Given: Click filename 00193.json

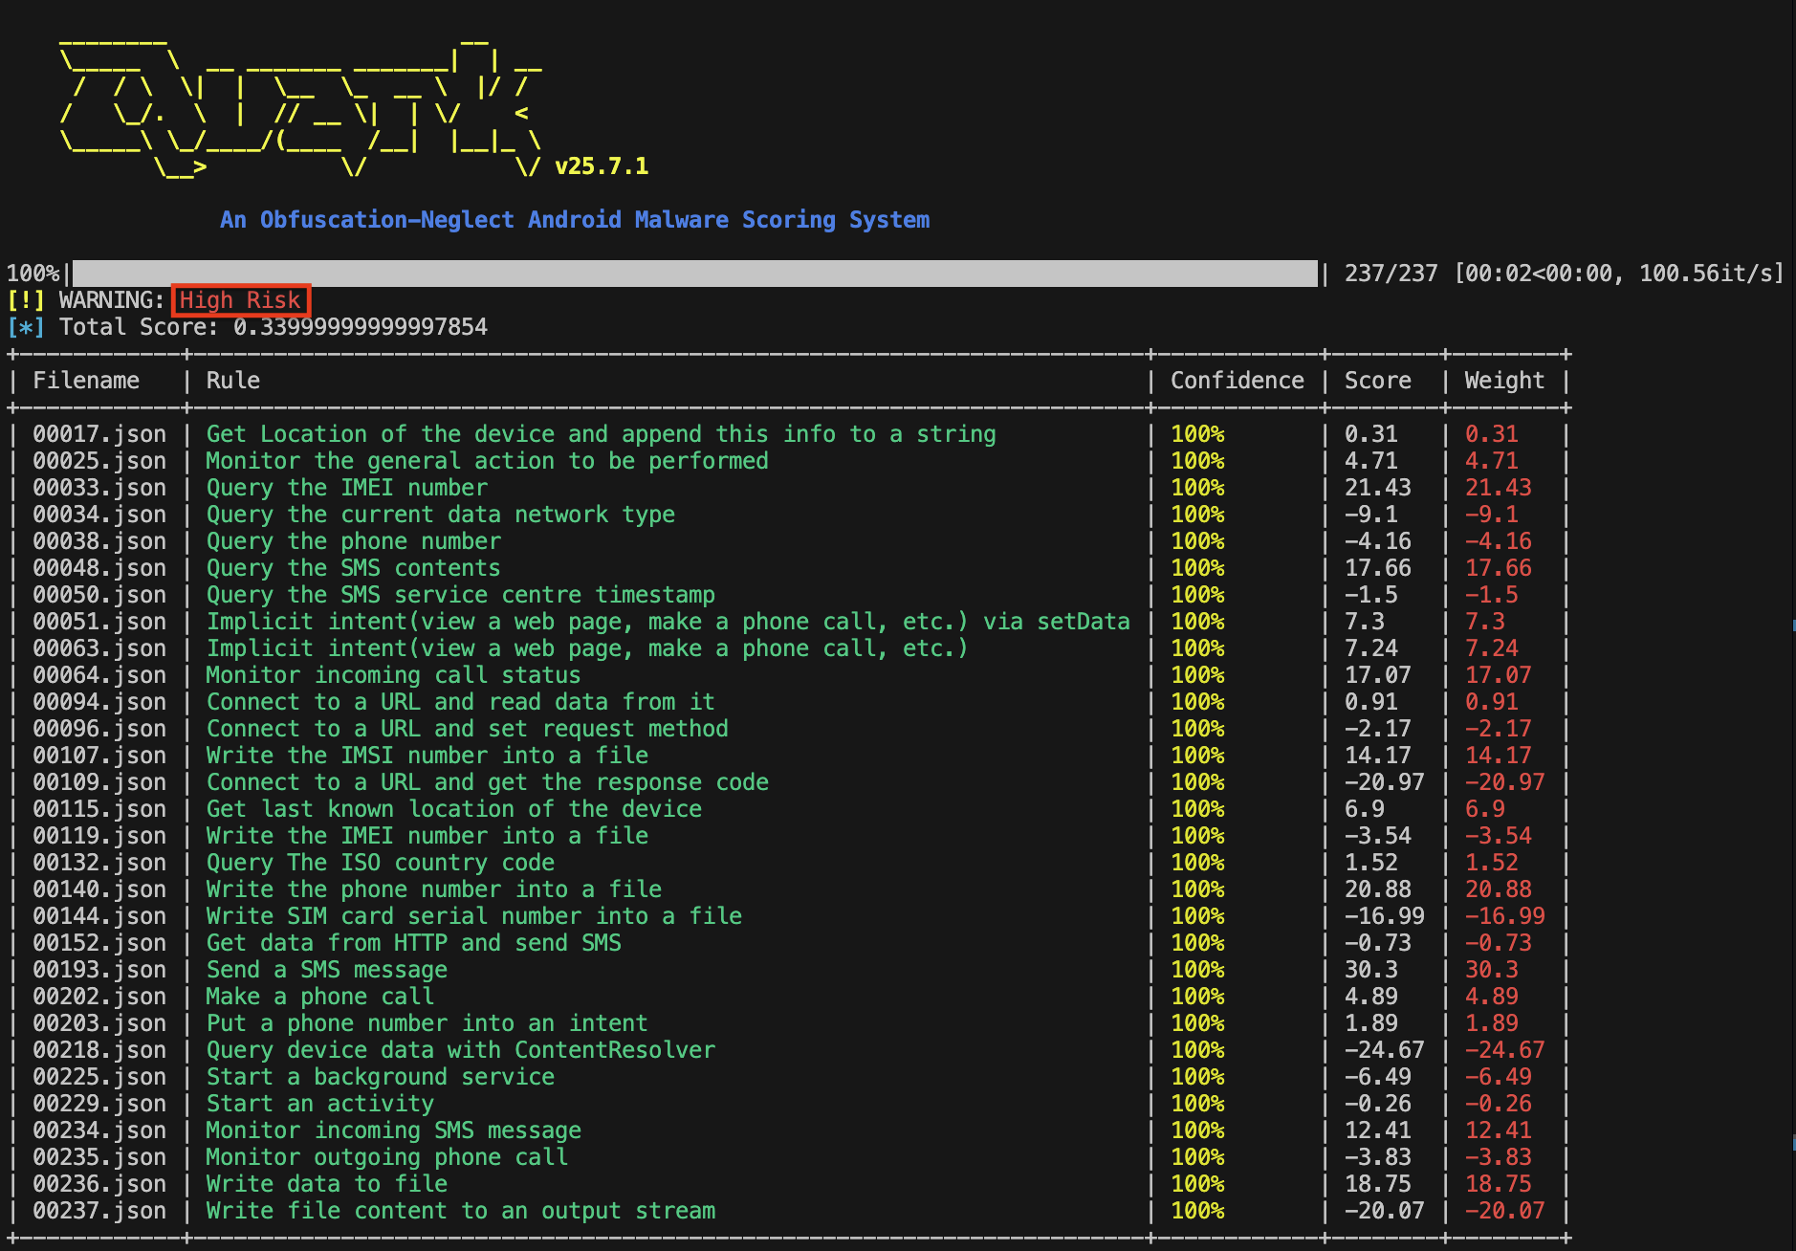Looking at the screenshot, I should pos(99,970).
